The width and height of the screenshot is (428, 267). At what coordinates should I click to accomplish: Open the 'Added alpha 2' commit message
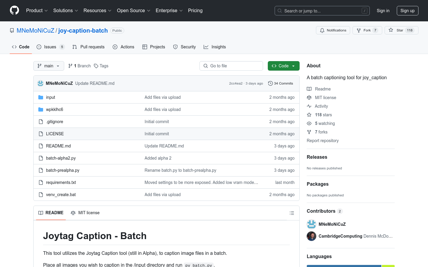(158, 158)
